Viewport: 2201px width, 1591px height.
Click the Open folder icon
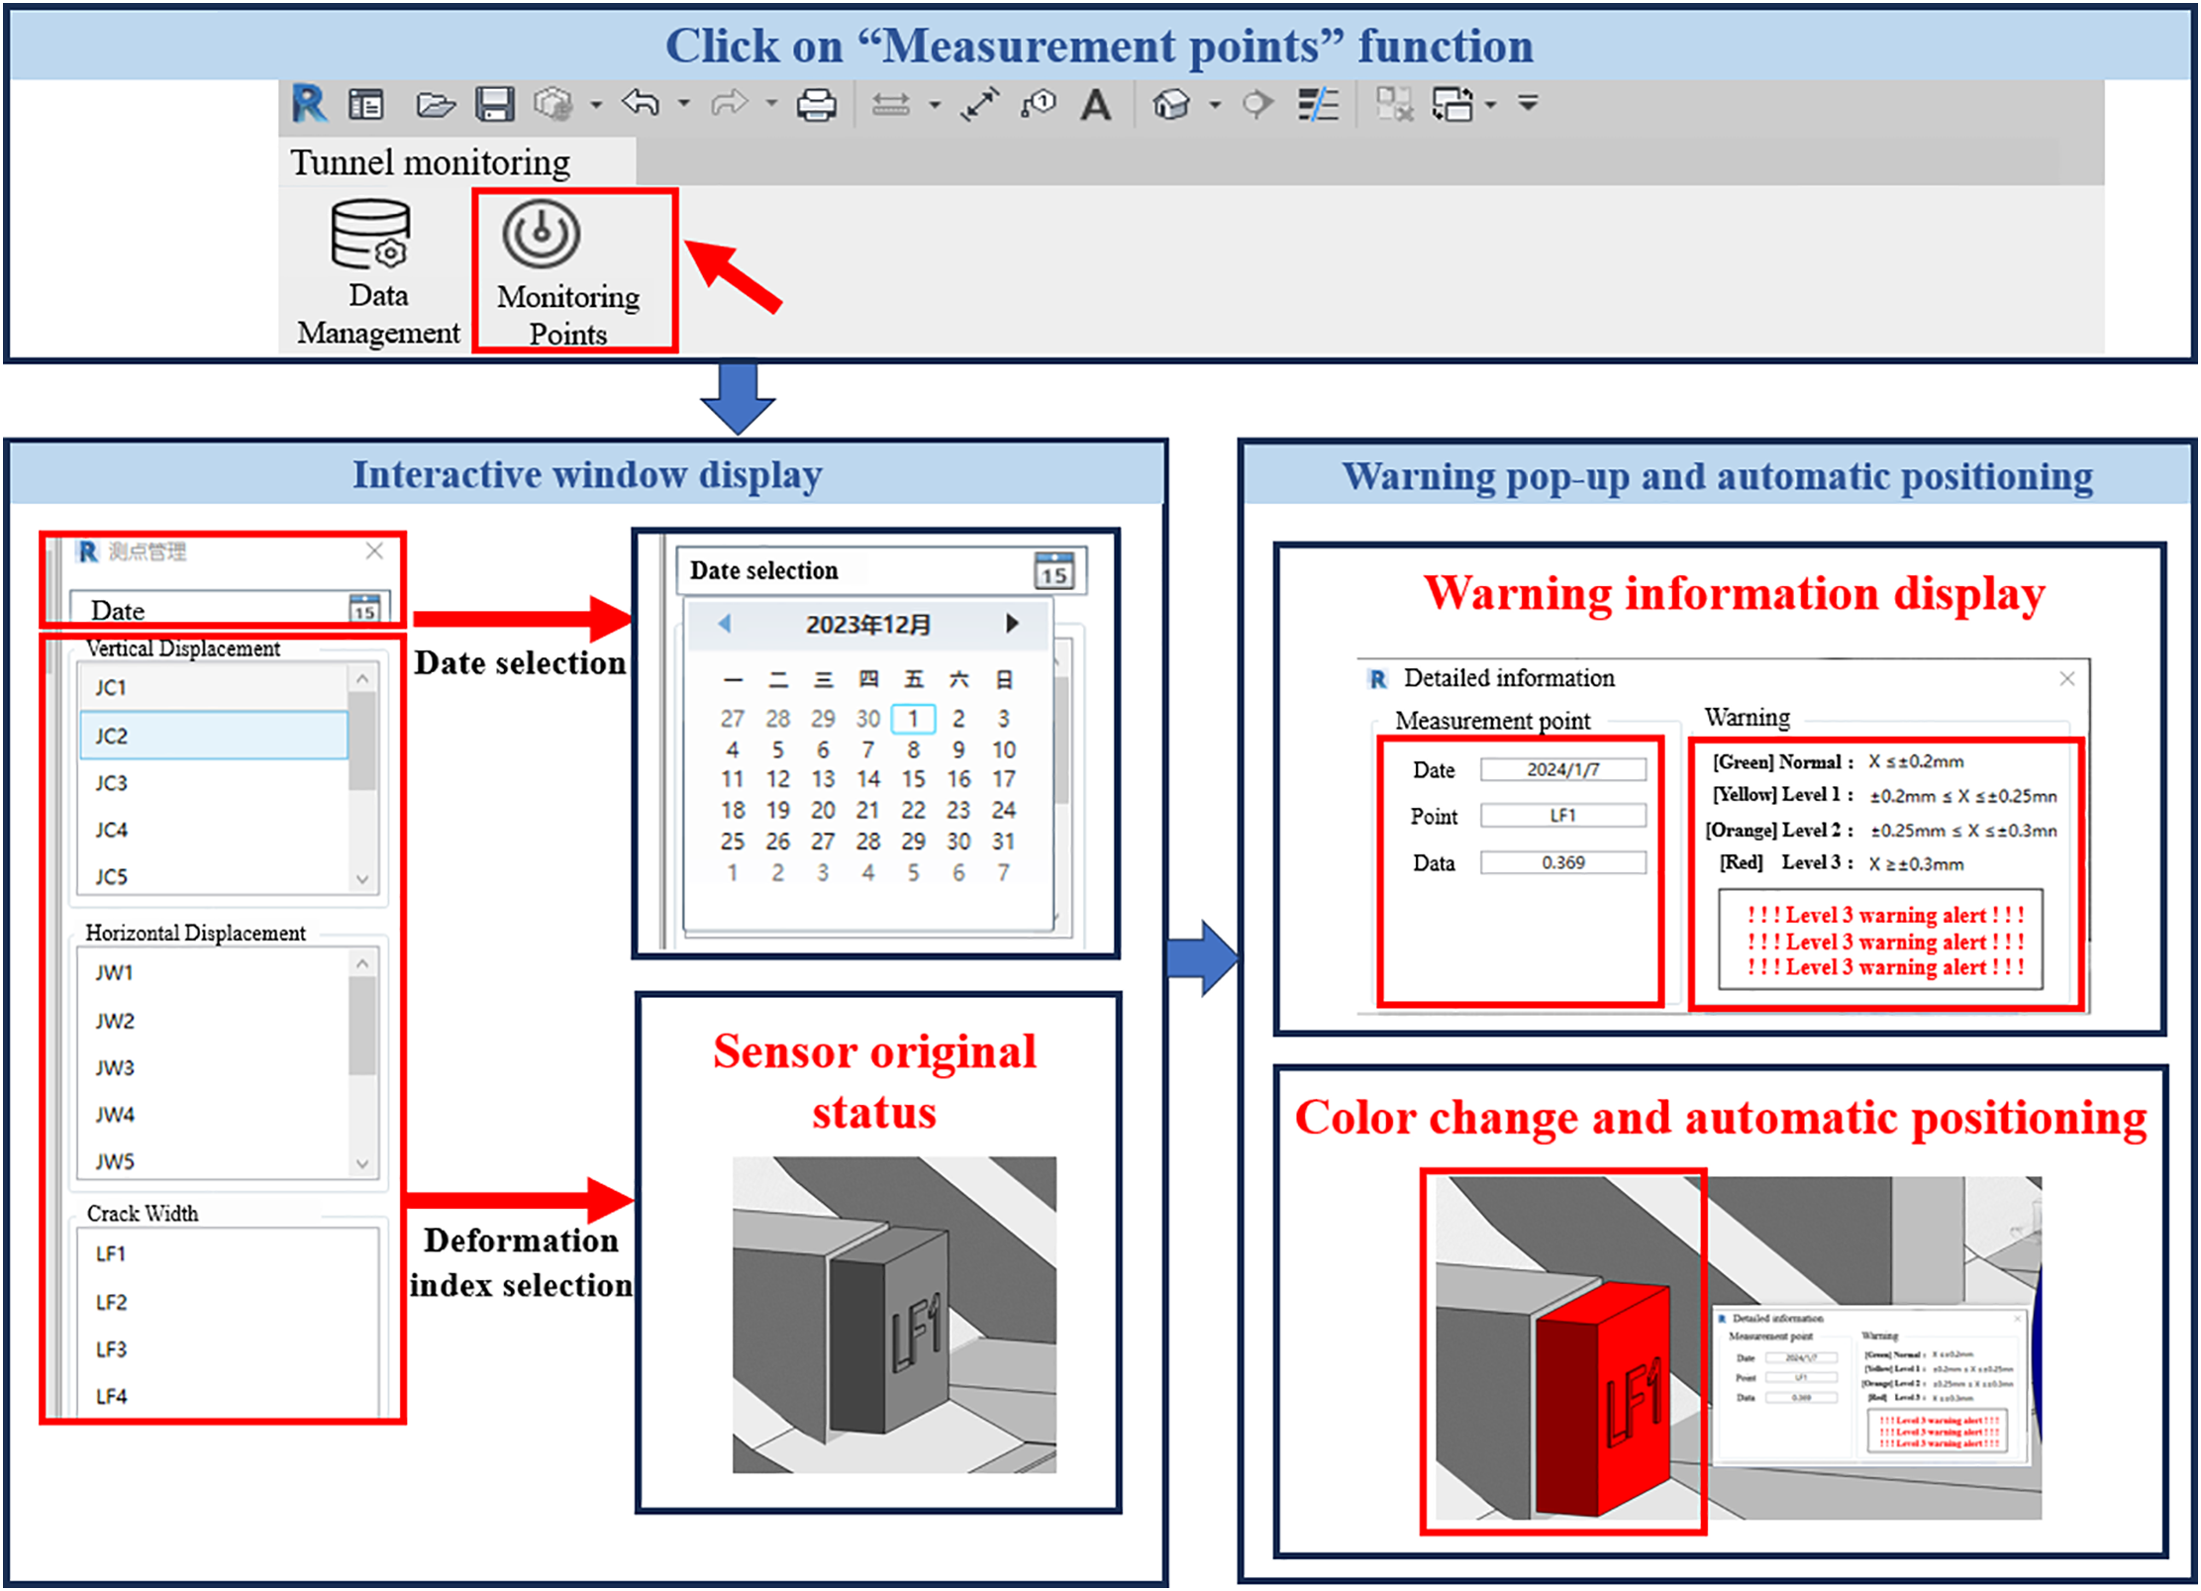(435, 104)
